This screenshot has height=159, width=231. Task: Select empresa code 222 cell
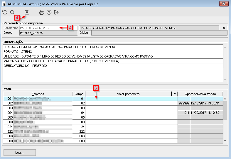[x=9, y=131]
